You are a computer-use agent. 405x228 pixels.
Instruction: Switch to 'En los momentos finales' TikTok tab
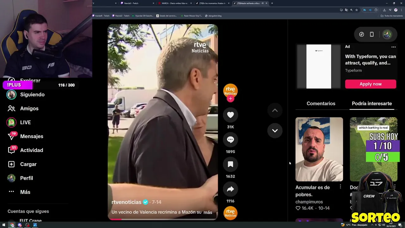tap(213, 3)
